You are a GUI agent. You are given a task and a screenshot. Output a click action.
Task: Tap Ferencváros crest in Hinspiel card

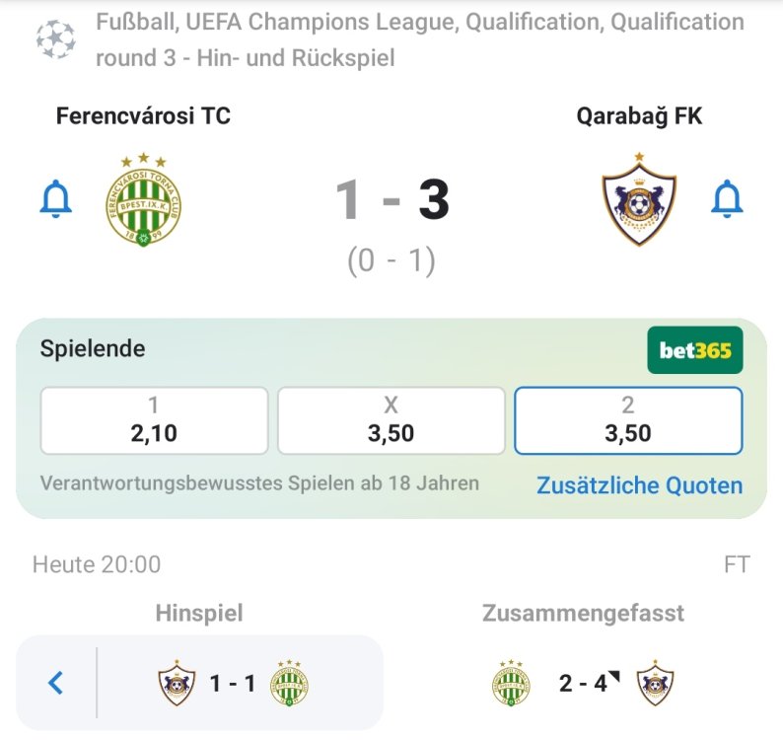point(289,683)
